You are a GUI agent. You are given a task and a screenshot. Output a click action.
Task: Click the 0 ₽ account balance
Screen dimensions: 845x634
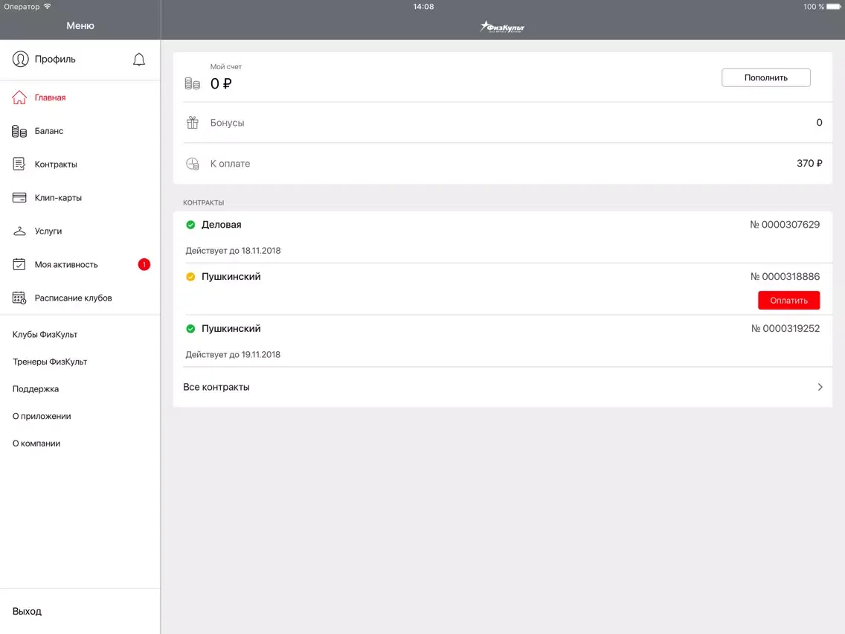(221, 83)
